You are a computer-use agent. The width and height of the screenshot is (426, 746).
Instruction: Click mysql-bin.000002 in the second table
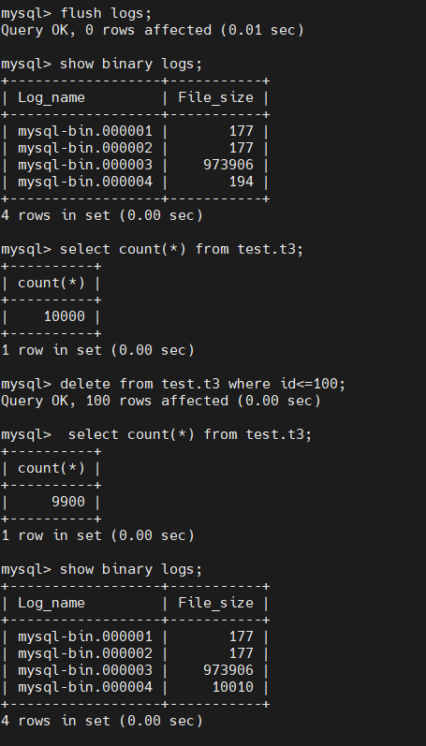[x=85, y=653]
